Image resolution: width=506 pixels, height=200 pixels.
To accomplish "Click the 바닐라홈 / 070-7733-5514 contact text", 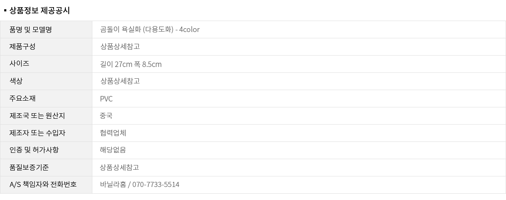I will (x=140, y=185).
